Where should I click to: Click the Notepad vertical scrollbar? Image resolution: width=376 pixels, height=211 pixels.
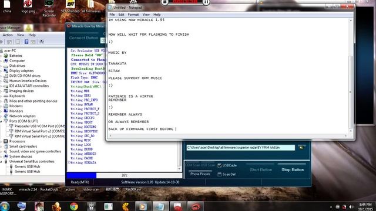(351, 75)
